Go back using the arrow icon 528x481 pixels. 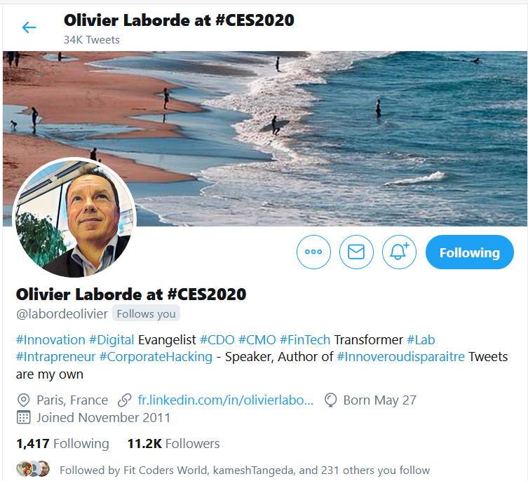[29, 27]
